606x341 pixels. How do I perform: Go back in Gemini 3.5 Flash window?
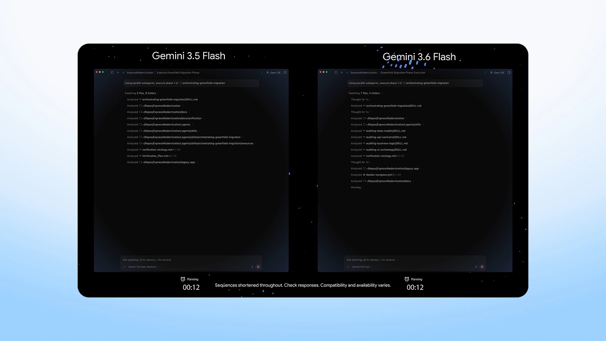(x=118, y=72)
